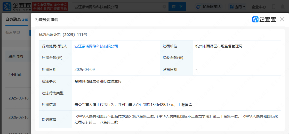
Task: Click the 企查查 logo in dialog header
Action: [264, 19]
